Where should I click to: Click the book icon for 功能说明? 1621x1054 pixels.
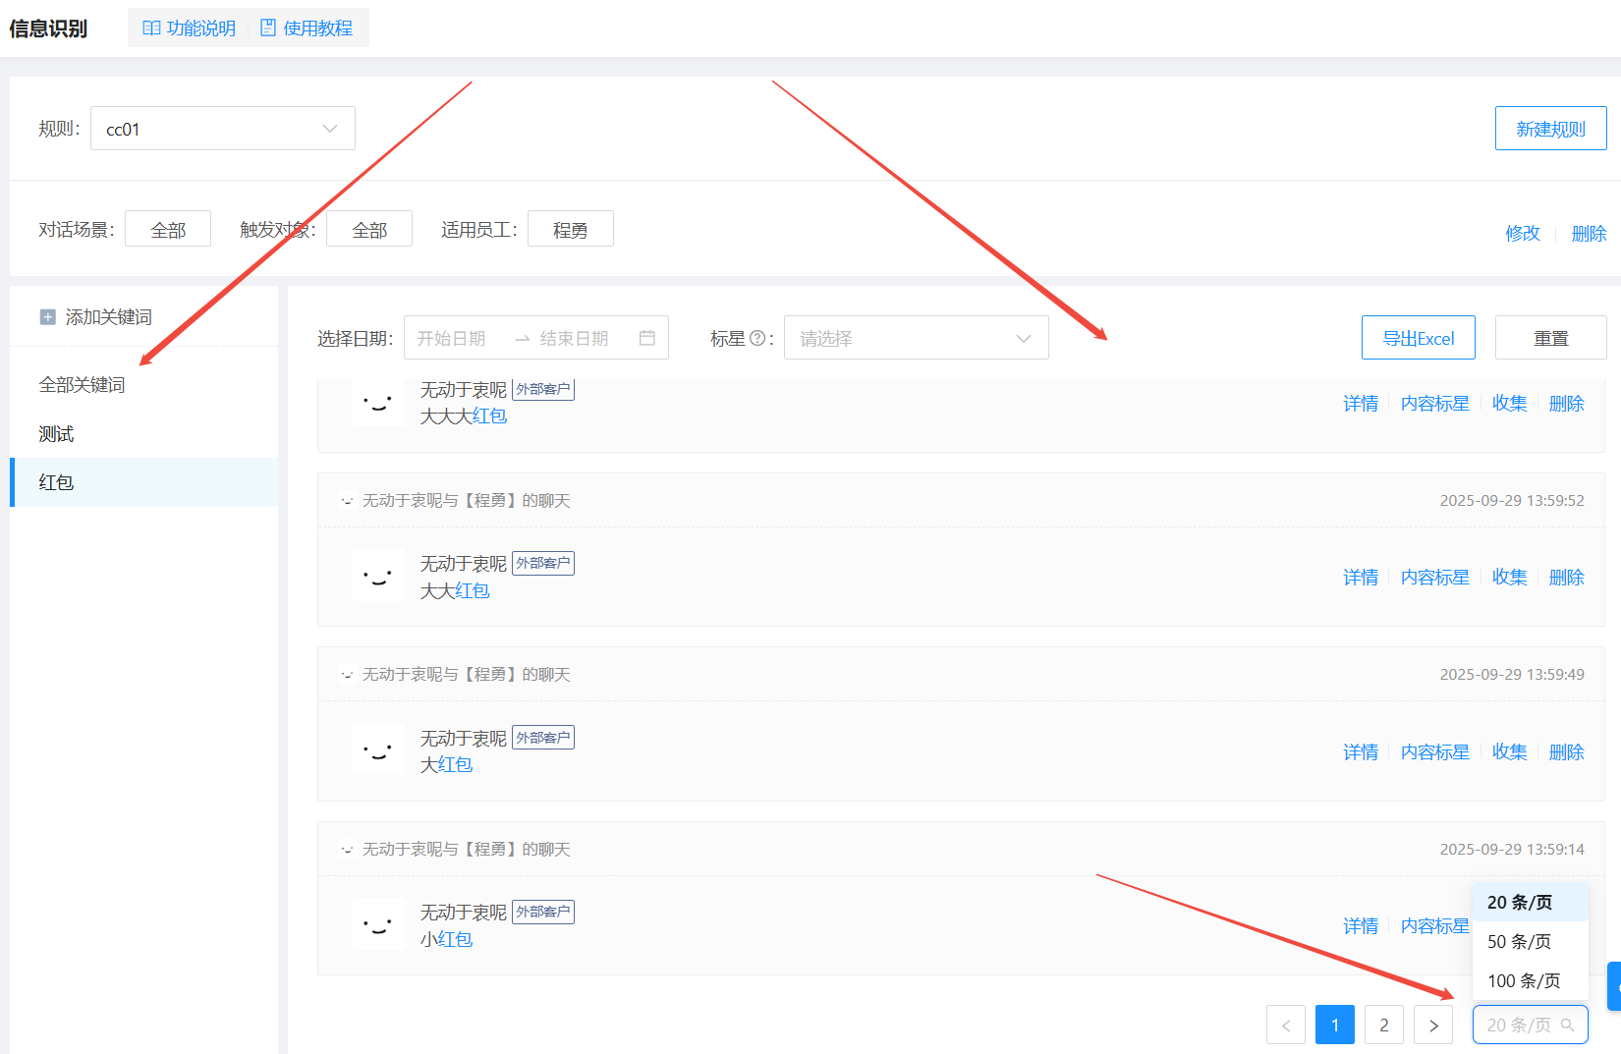coord(151,28)
